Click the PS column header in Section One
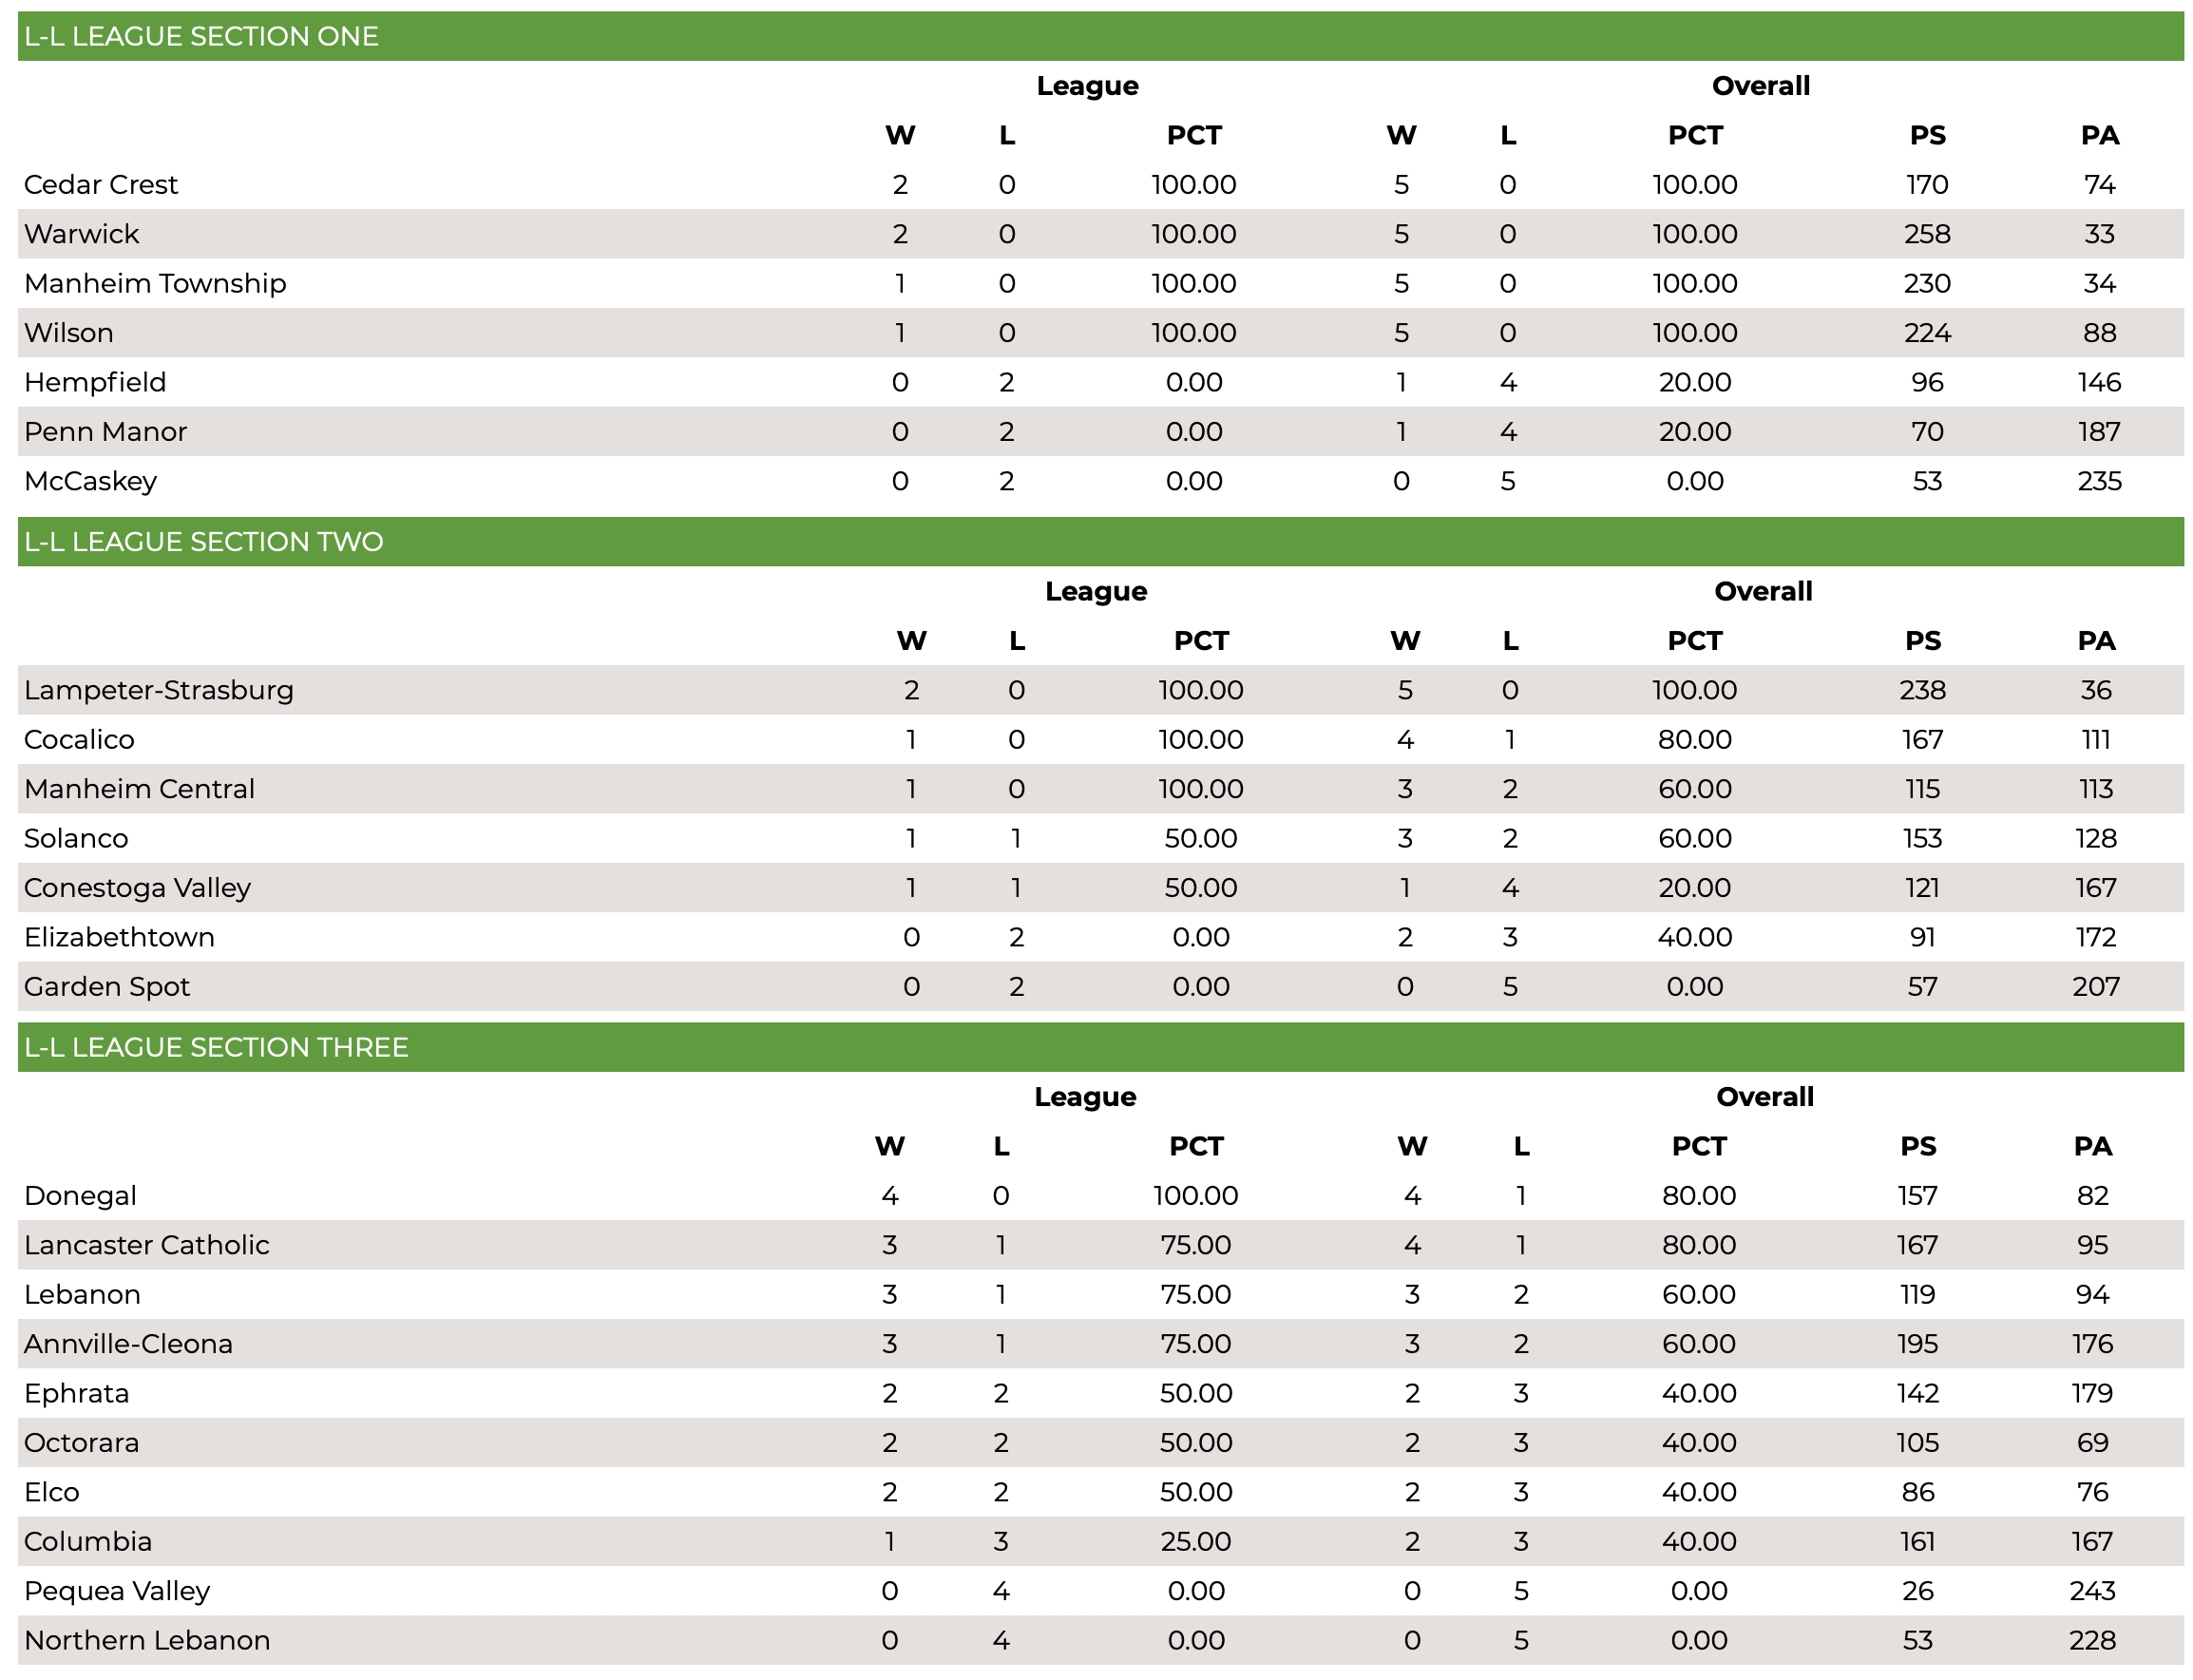 click(1927, 136)
